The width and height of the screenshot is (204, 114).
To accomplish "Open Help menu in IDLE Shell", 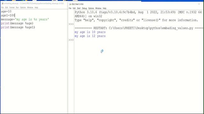I will tap(105, 8).
